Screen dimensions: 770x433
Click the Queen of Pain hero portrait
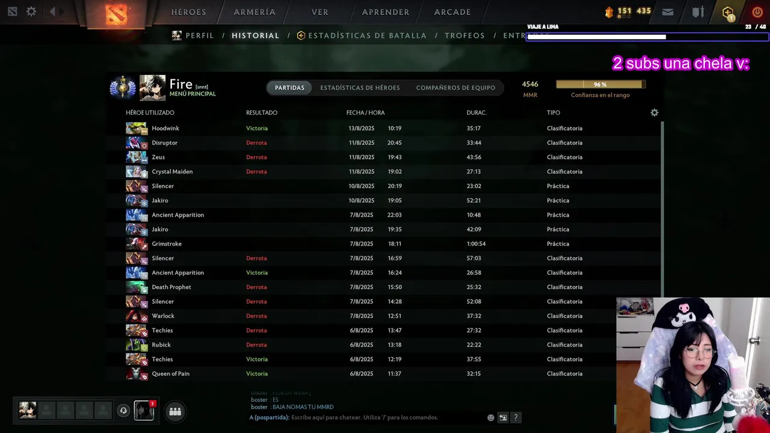point(137,373)
